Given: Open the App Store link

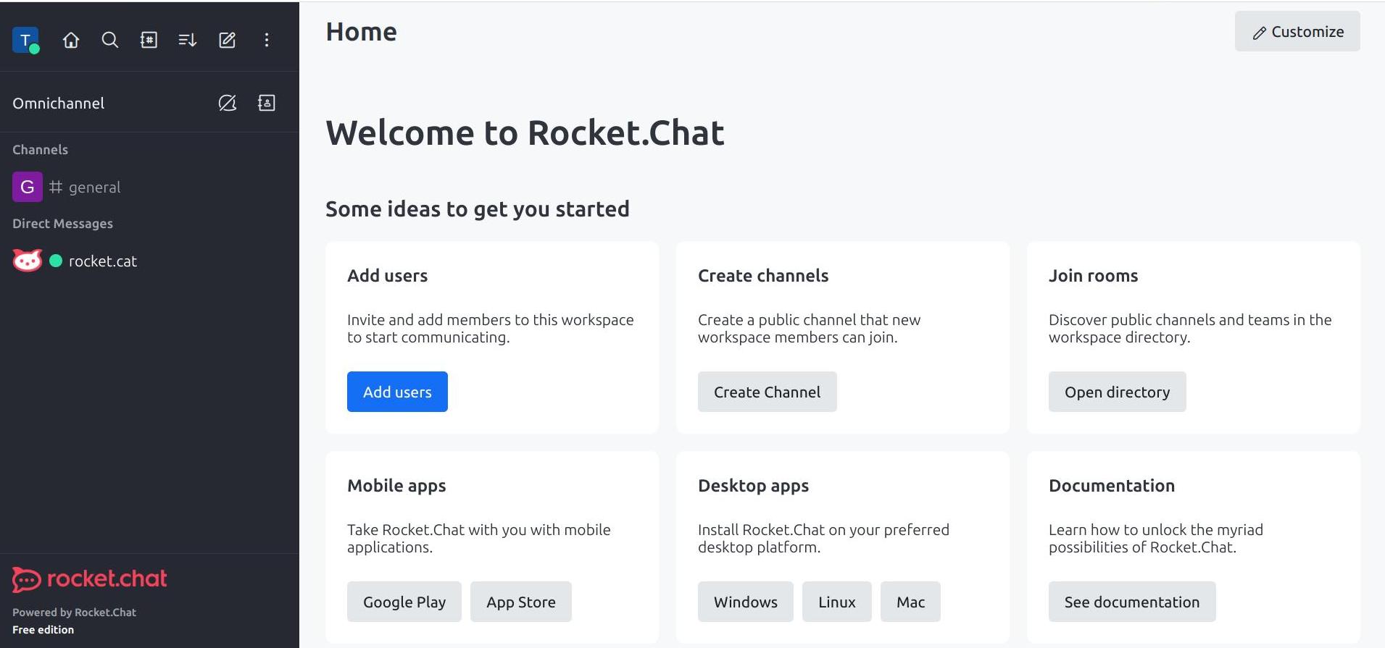Looking at the screenshot, I should click(521, 602).
